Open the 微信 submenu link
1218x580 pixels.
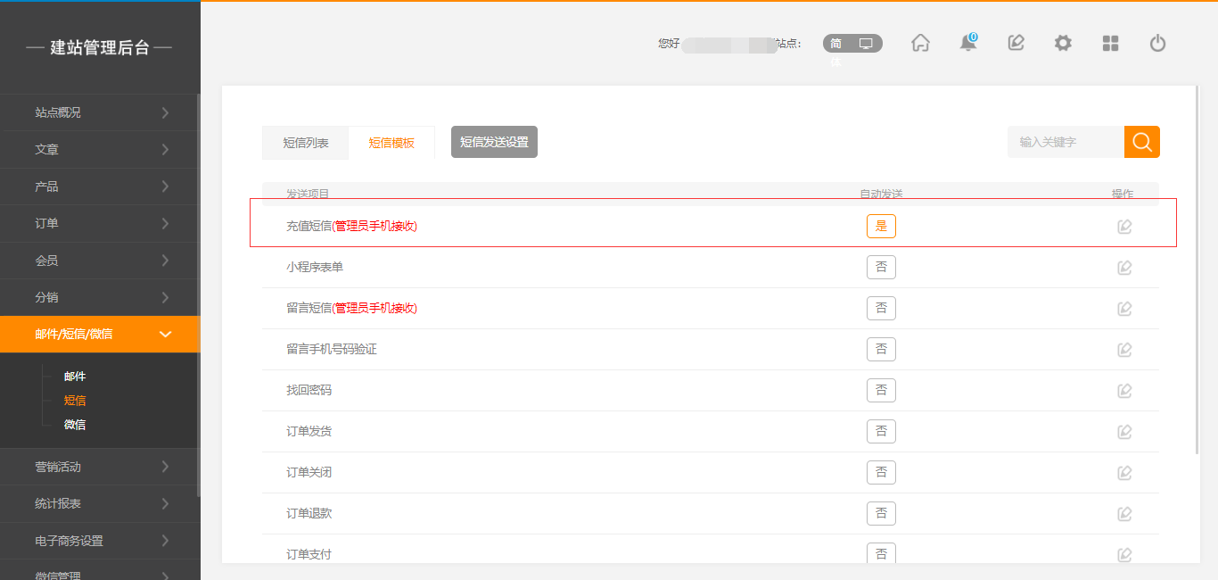point(75,425)
